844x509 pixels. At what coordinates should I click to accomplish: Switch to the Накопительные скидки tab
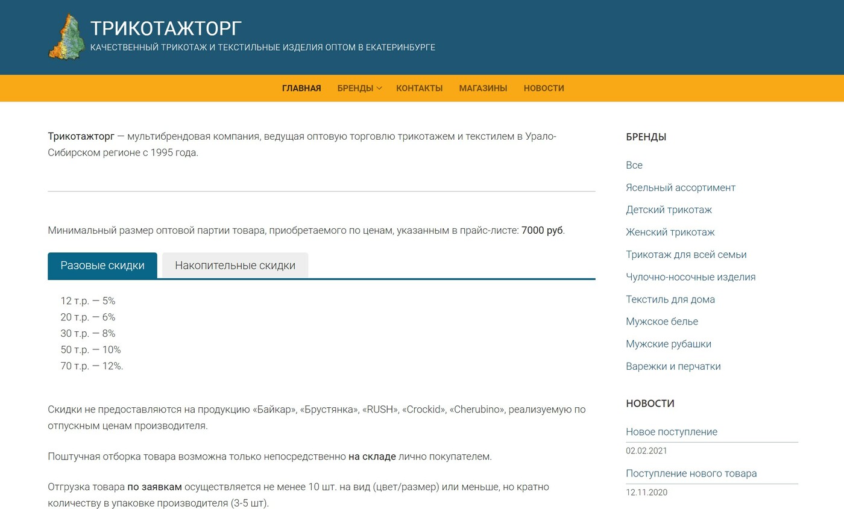[x=235, y=265]
